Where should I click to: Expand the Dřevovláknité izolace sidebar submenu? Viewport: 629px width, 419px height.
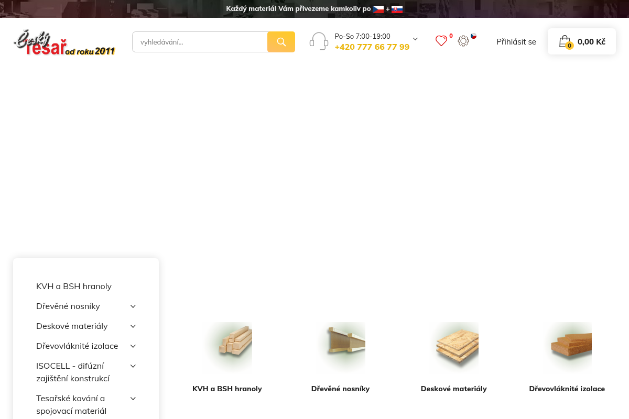pos(133,346)
